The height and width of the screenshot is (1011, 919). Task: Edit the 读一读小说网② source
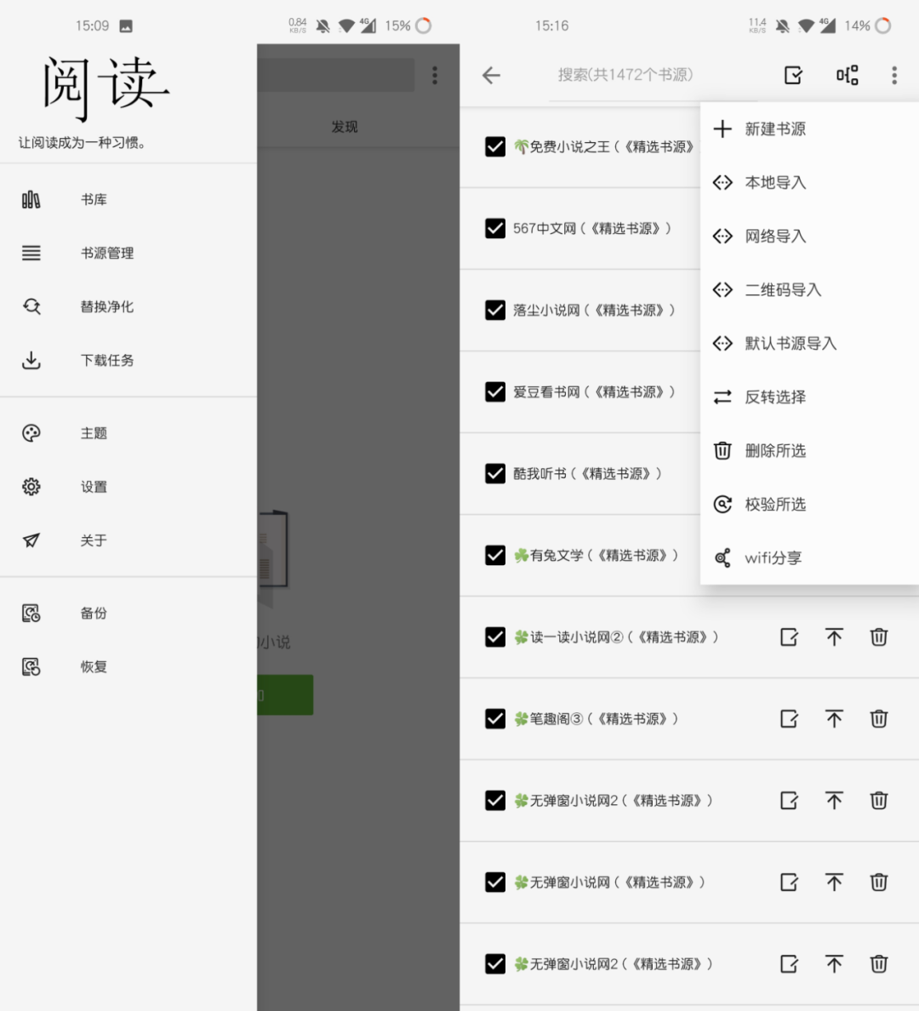789,637
